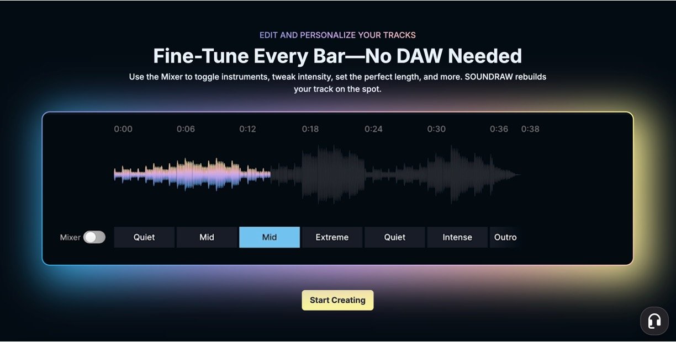Jump to the 0:00 time marker

[x=123, y=129]
